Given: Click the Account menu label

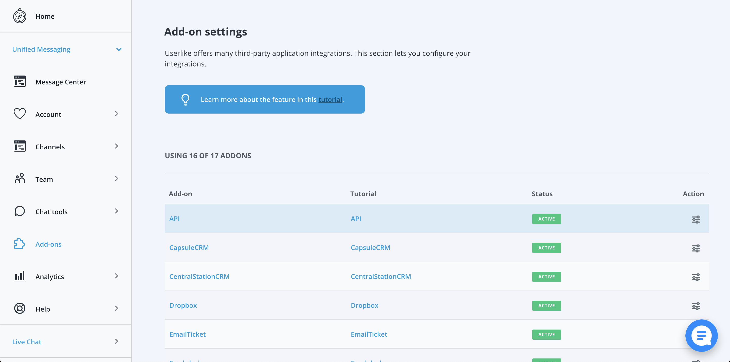Looking at the screenshot, I should click(48, 115).
